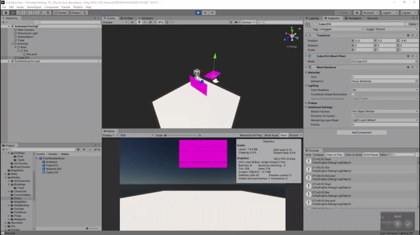Open the GameObject menu
Screen dimensions: 420x235
pyautogui.click(x=34, y=7)
